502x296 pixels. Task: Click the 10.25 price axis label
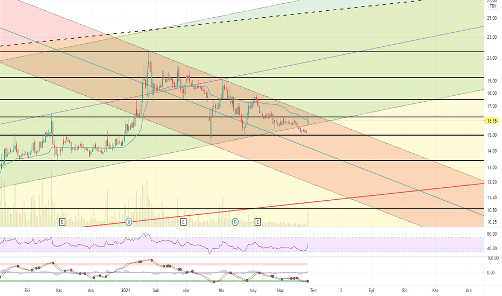[x=492, y=222]
